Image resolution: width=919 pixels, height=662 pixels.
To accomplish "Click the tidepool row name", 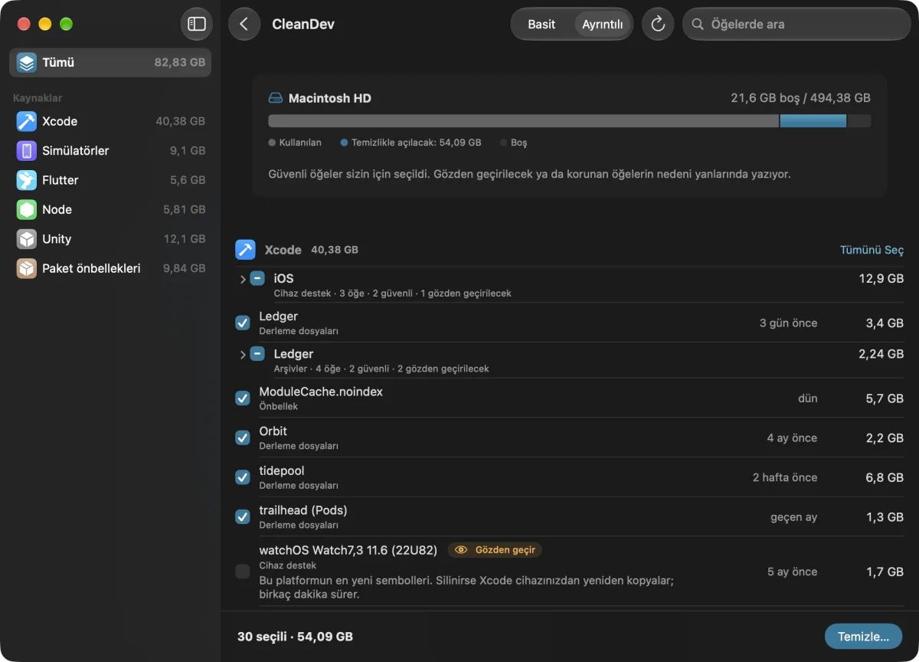I will coord(282,470).
